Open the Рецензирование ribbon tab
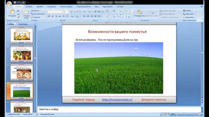The image size is (209, 117). click(84, 6)
